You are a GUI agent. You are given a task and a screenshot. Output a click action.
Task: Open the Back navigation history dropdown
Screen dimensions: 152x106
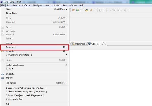point(121,10)
